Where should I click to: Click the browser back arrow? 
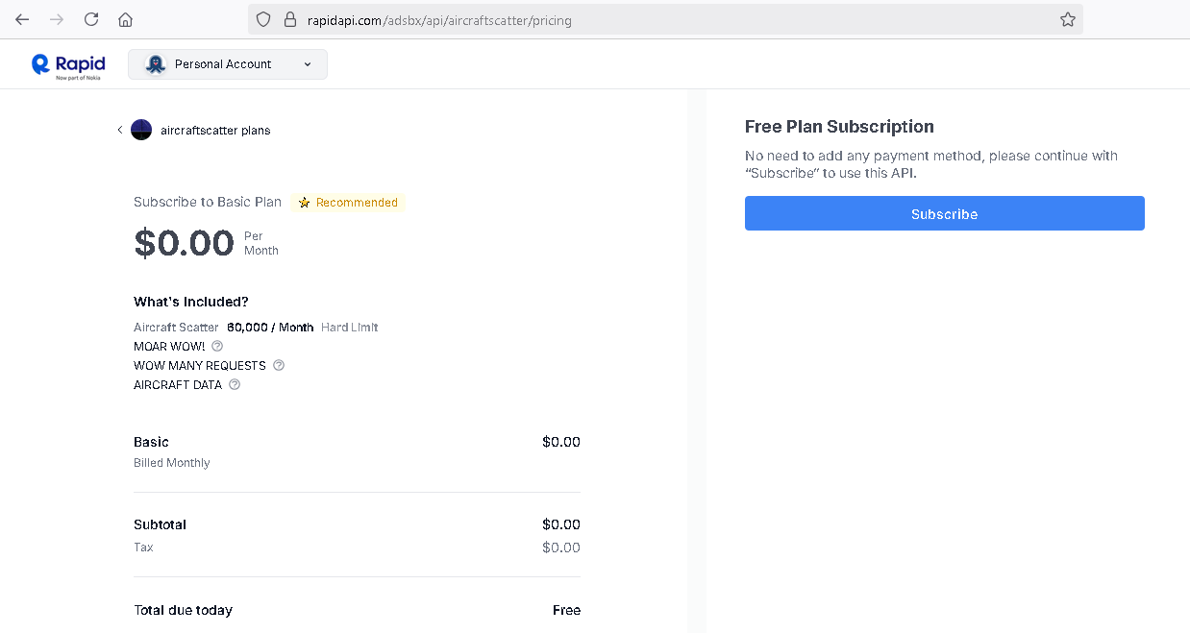(x=22, y=19)
